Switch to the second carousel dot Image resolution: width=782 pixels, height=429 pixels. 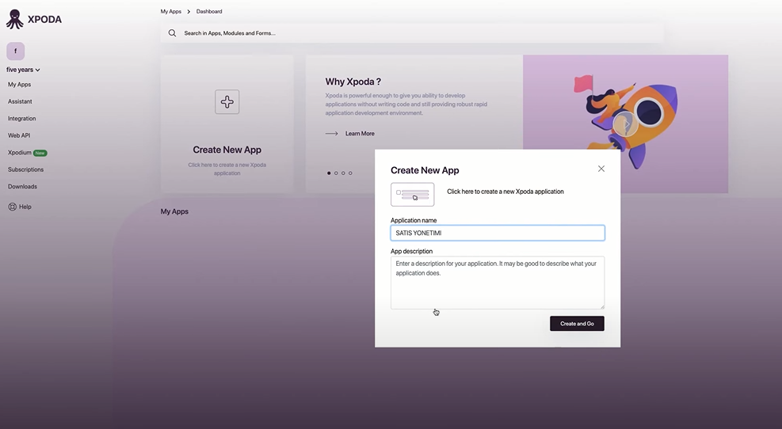[x=336, y=173]
